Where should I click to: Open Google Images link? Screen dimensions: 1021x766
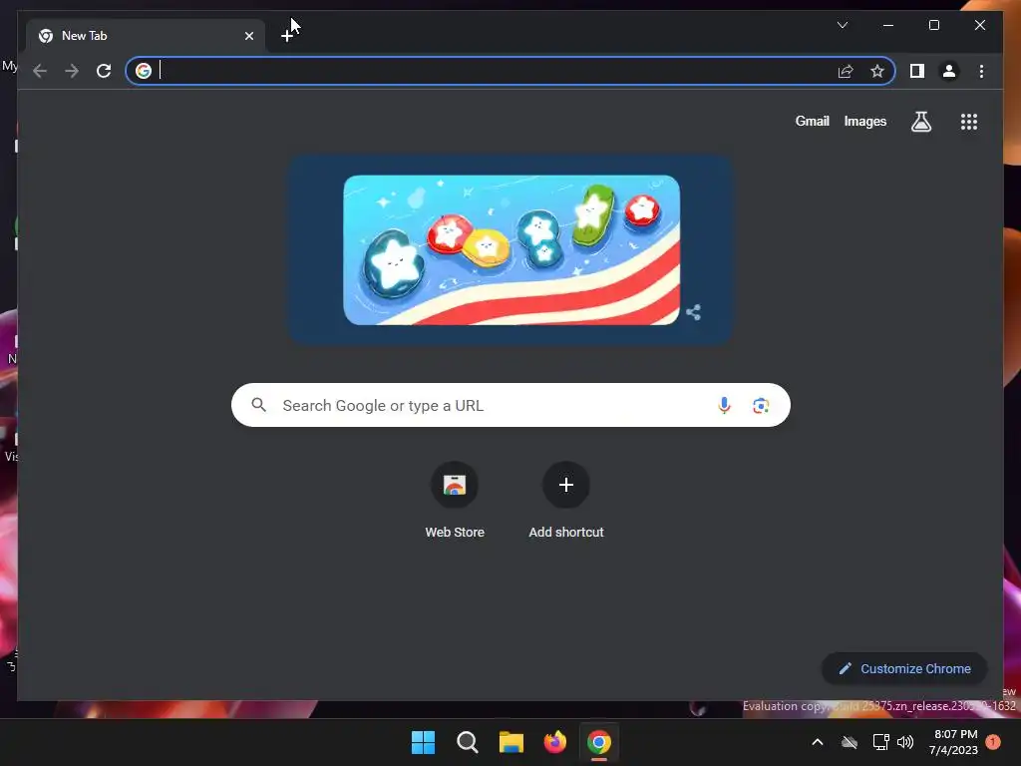(x=864, y=121)
